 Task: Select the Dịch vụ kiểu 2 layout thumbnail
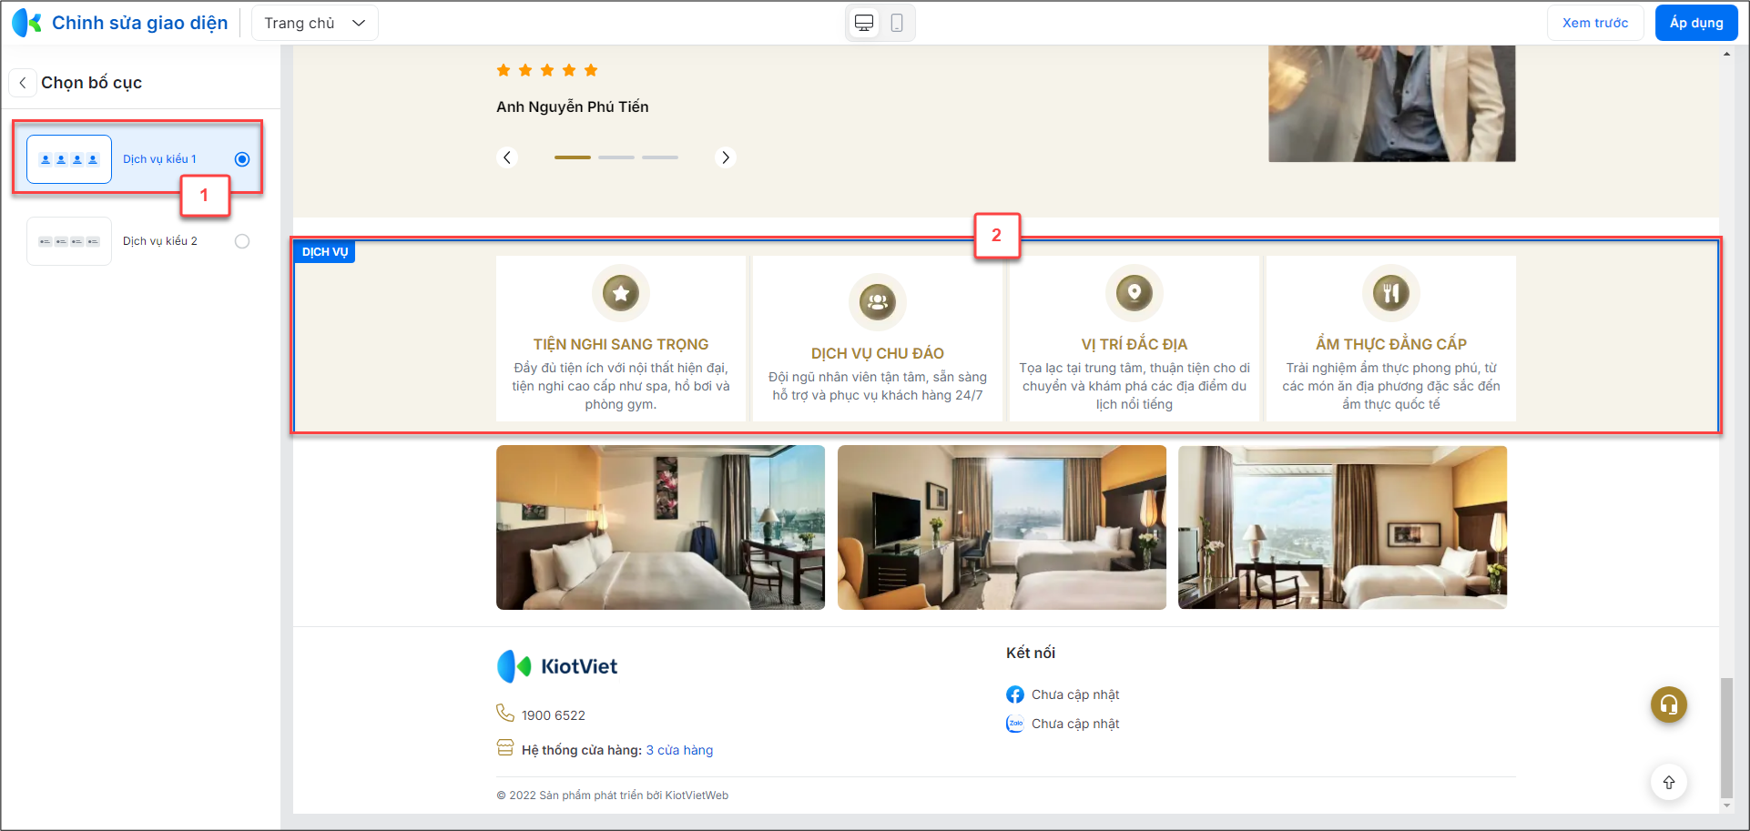coord(69,241)
